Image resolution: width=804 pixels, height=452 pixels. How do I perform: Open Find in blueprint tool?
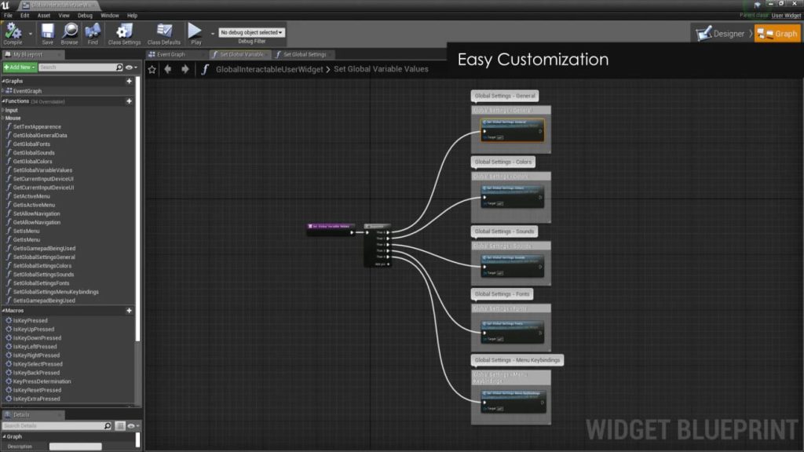tap(93, 33)
